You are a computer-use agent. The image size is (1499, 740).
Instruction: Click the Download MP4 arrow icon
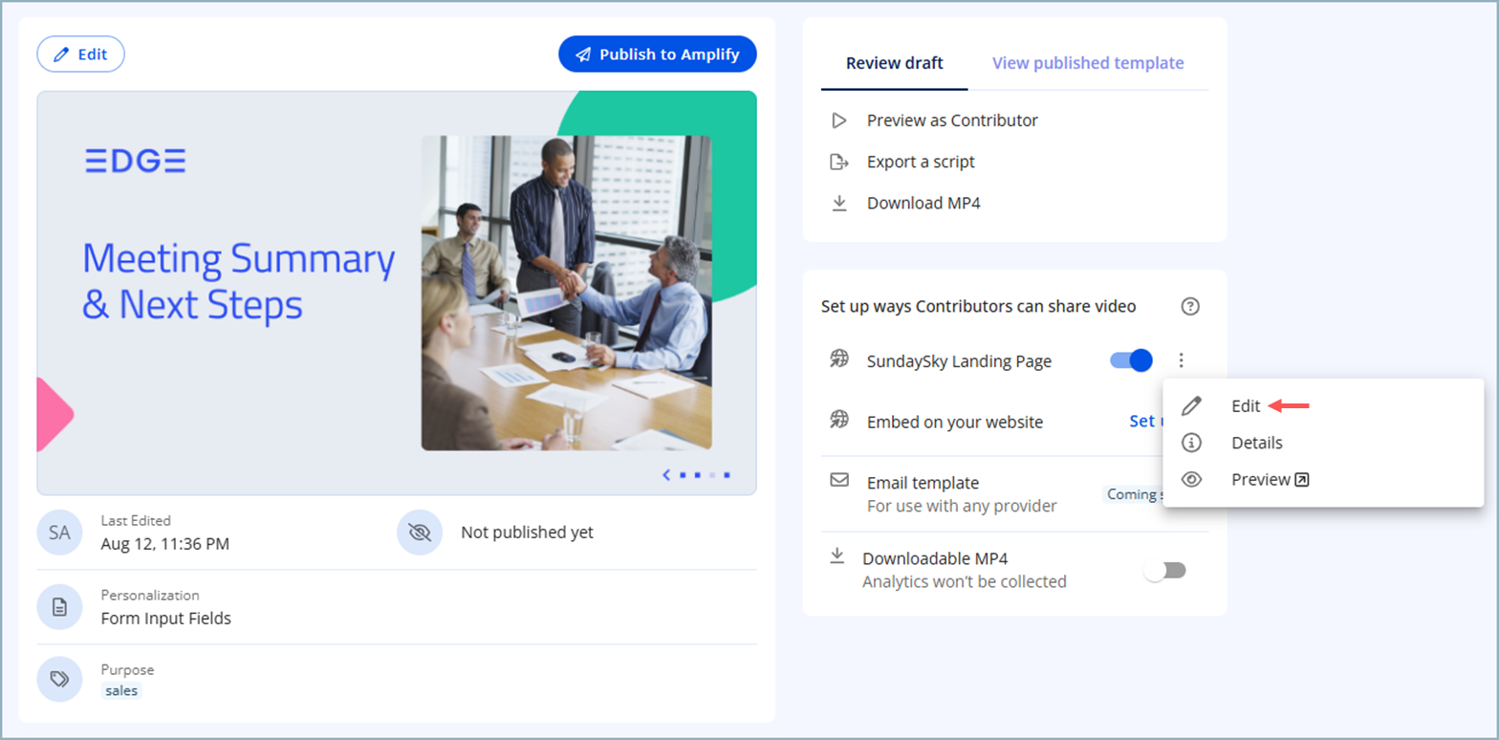838,203
